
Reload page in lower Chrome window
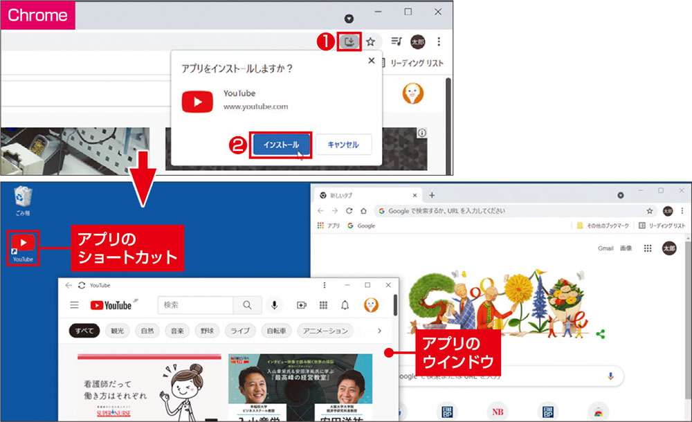pyautogui.click(x=349, y=210)
